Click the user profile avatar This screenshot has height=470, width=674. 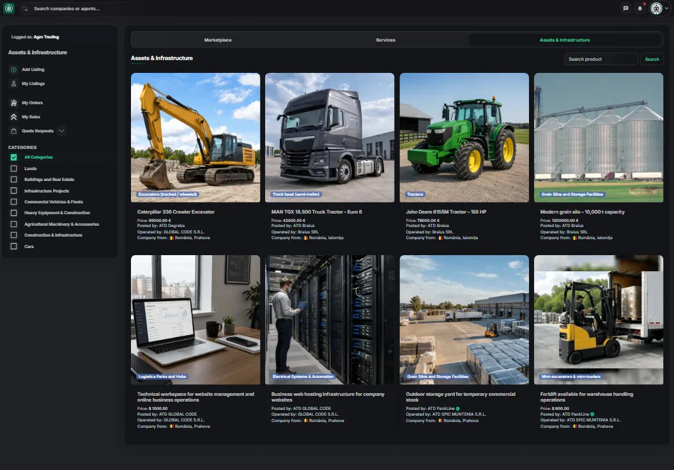point(656,8)
